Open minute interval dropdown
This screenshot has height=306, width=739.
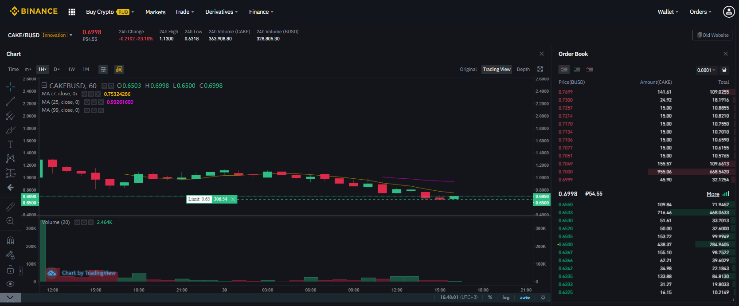[28, 69]
